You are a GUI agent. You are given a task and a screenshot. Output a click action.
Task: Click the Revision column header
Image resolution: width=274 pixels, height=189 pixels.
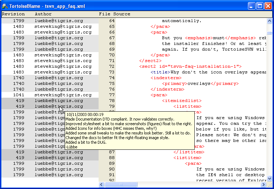click(x=13, y=14)
